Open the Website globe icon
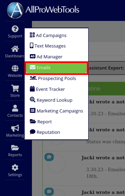The image size is (125, 196). [15, 68]
